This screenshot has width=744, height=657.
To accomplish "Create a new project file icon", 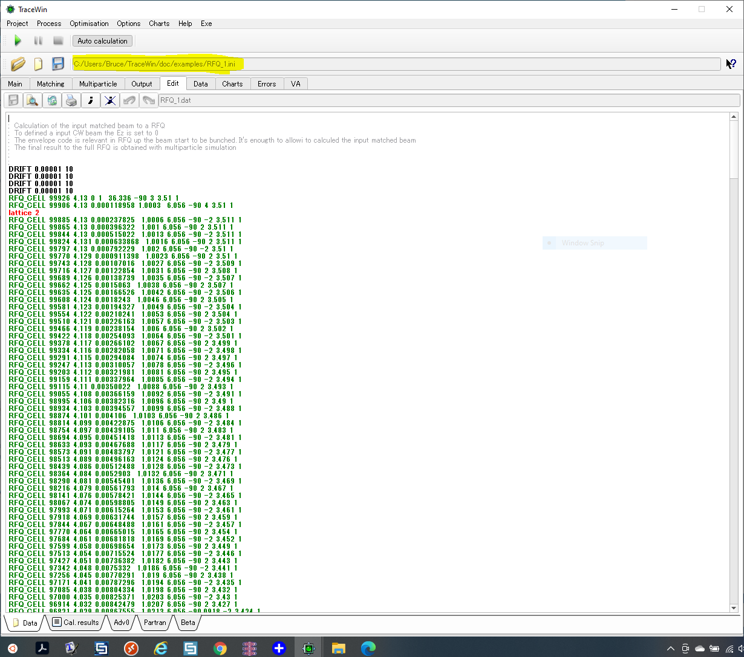I will pos(38,63).
